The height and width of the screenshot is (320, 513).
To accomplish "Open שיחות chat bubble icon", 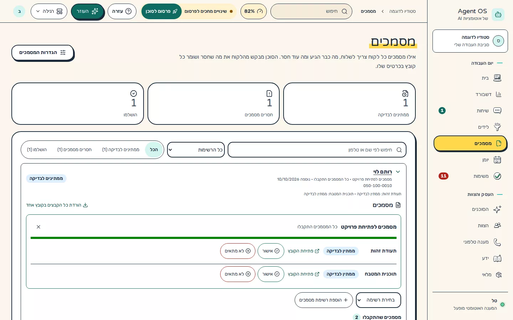I will click(x=497, y=111).
